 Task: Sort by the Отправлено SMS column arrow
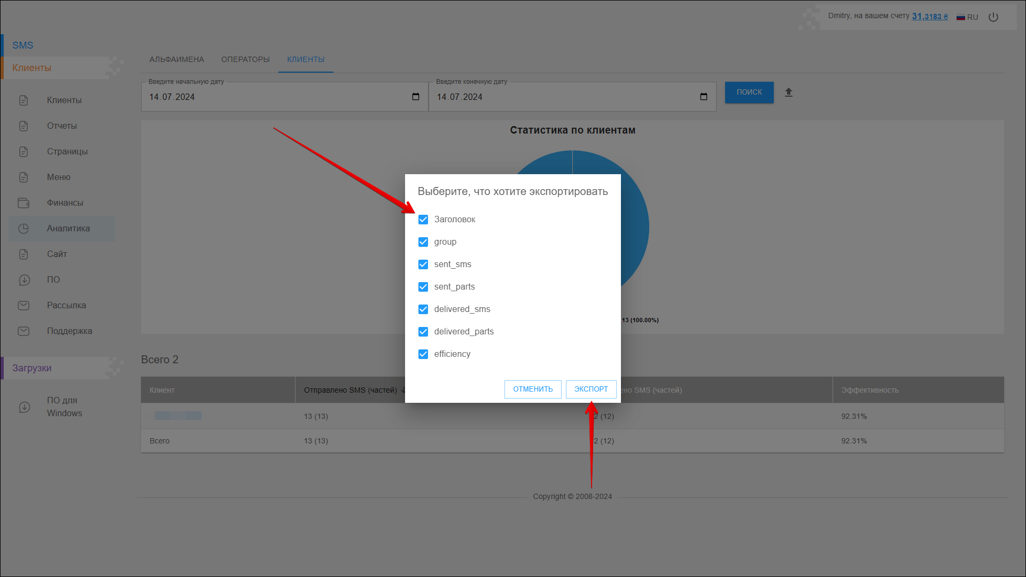pos(403,390)
